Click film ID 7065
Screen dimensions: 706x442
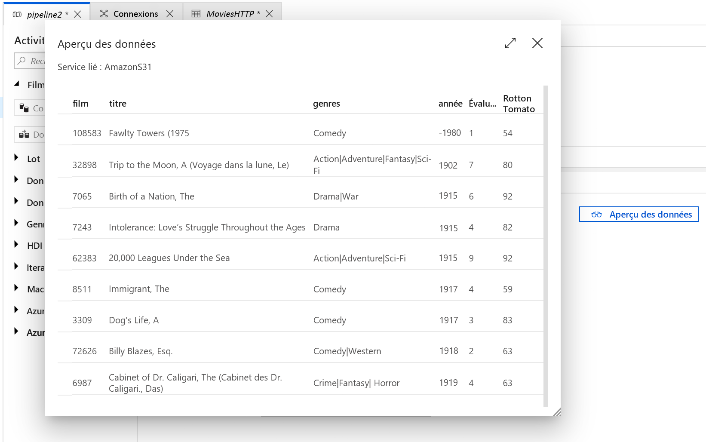click(x=82, y=196)
